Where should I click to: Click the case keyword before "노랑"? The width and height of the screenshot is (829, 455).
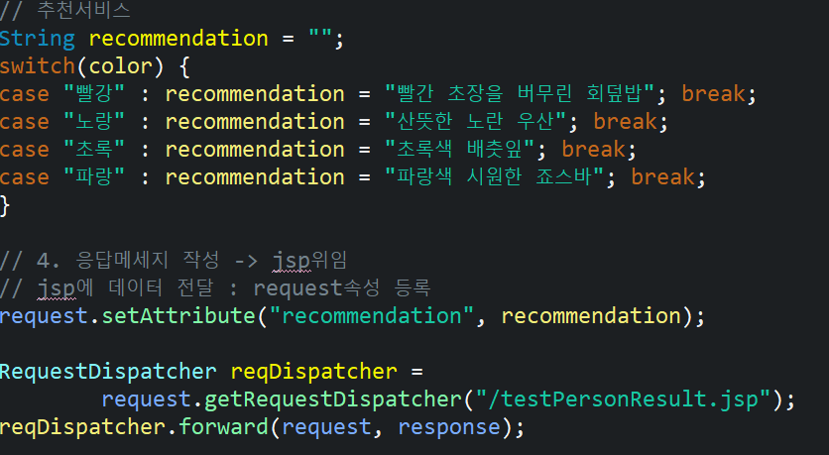tap(25, 122)
